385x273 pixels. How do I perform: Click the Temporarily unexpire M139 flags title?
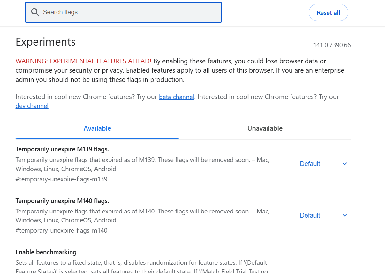click(x=62, y=149)
